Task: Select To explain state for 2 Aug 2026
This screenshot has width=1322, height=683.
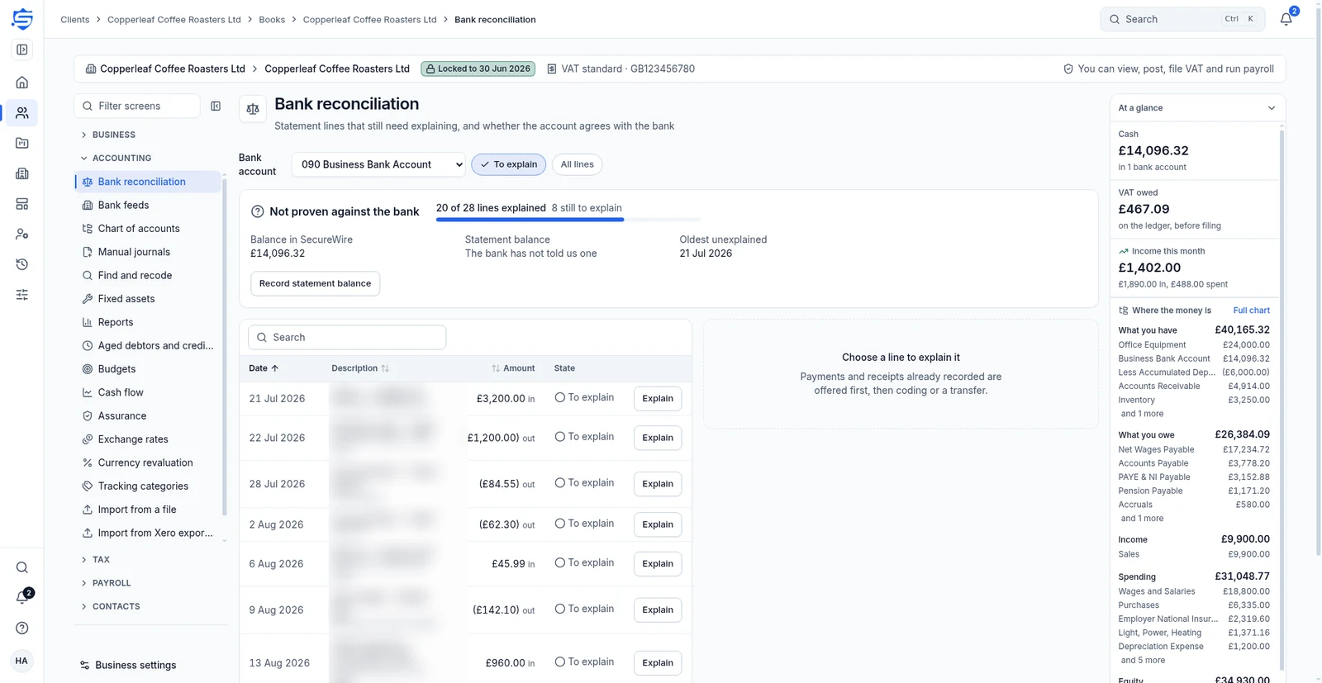Action: 584,524
